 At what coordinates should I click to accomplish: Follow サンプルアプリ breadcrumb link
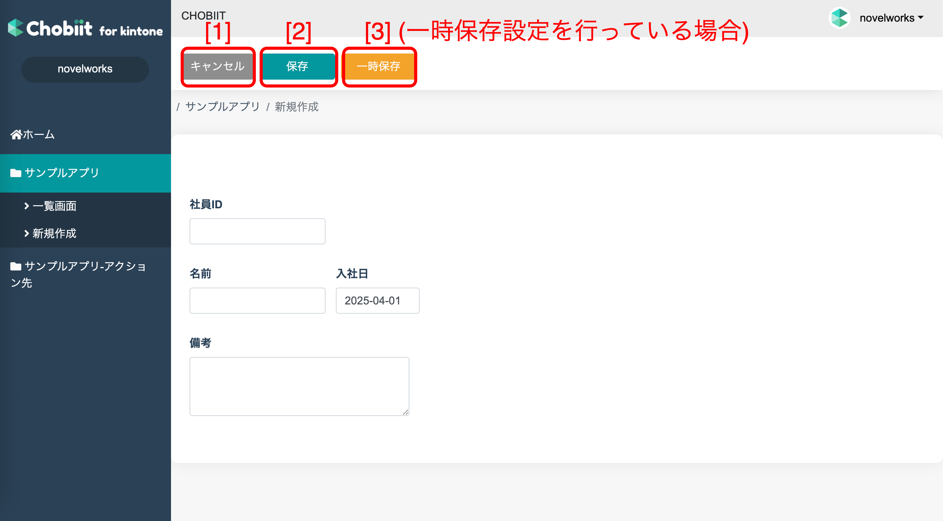click(223, 106)
